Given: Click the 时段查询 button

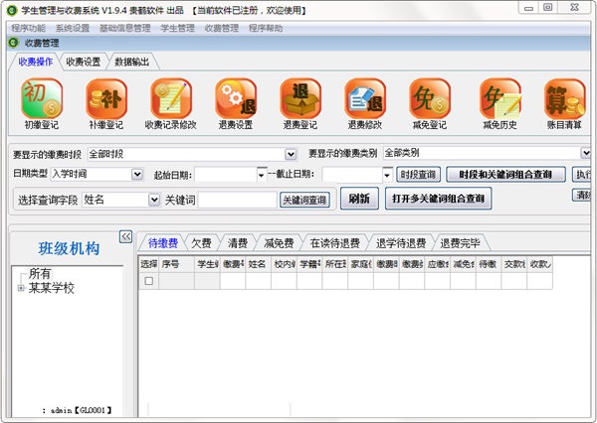Looking at the screenshot, I should coord(418,175).
